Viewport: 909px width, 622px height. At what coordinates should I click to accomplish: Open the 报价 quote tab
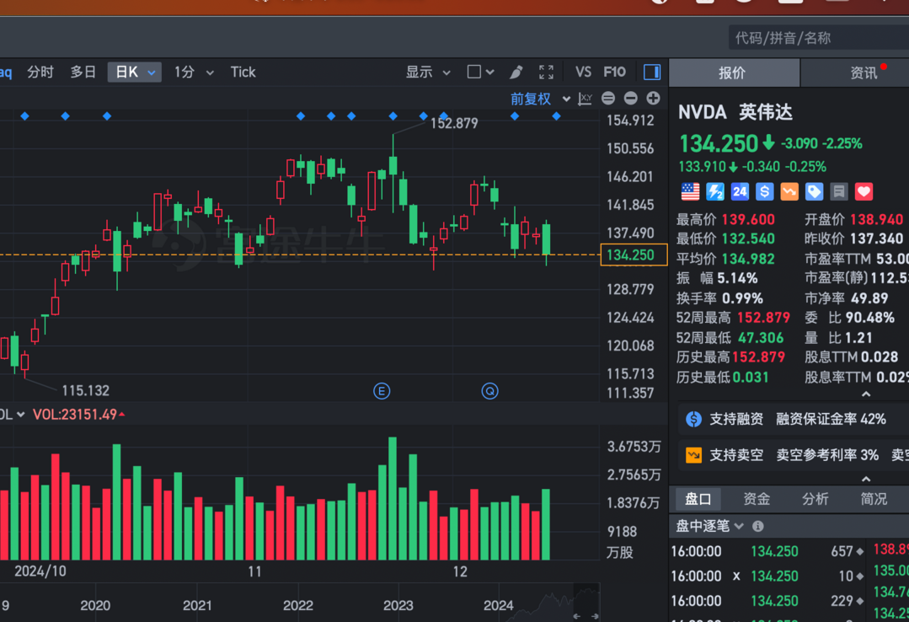point(734,72)
